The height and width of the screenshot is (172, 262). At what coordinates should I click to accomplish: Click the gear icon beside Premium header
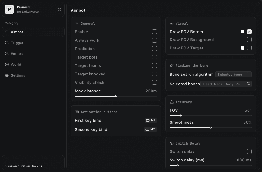pos(59,10)
